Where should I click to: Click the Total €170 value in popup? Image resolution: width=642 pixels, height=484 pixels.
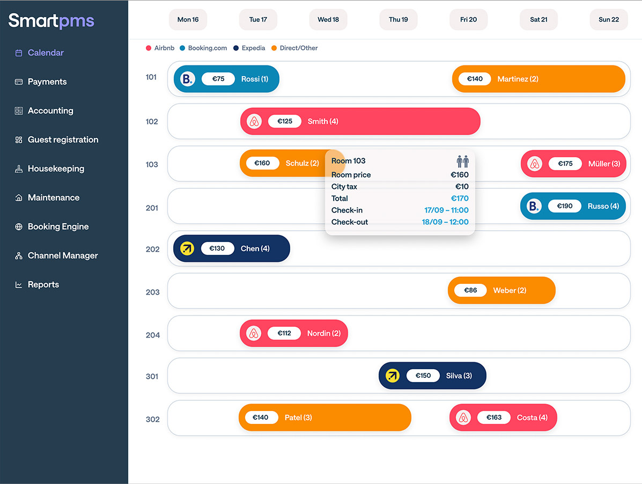(460, 199)
